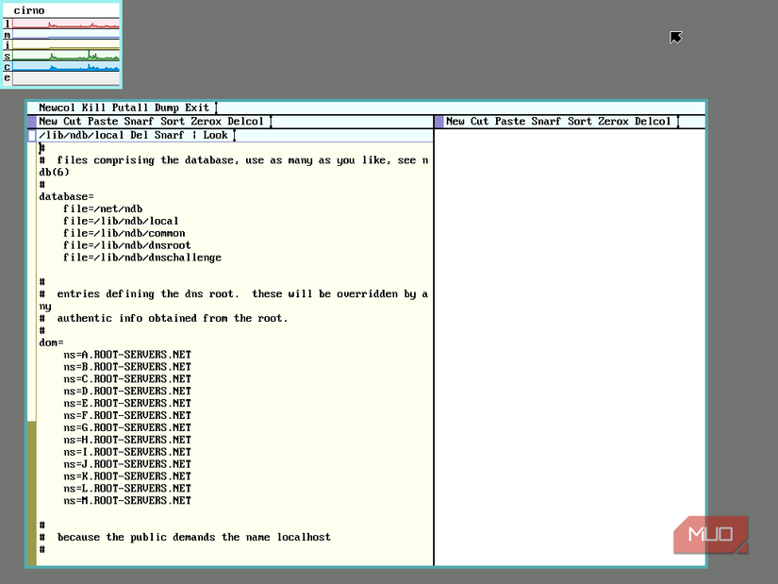Click the entry ns=B.ROOT-SERVERS.NET
778x584 pixels.
(127, 366)
